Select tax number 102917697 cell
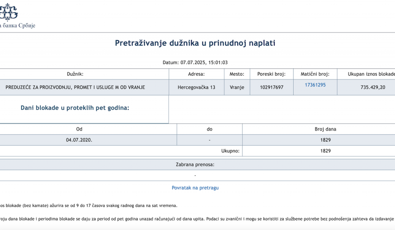Image resolution: width=395 pixels, height=230 pixels. click(272, 87)
